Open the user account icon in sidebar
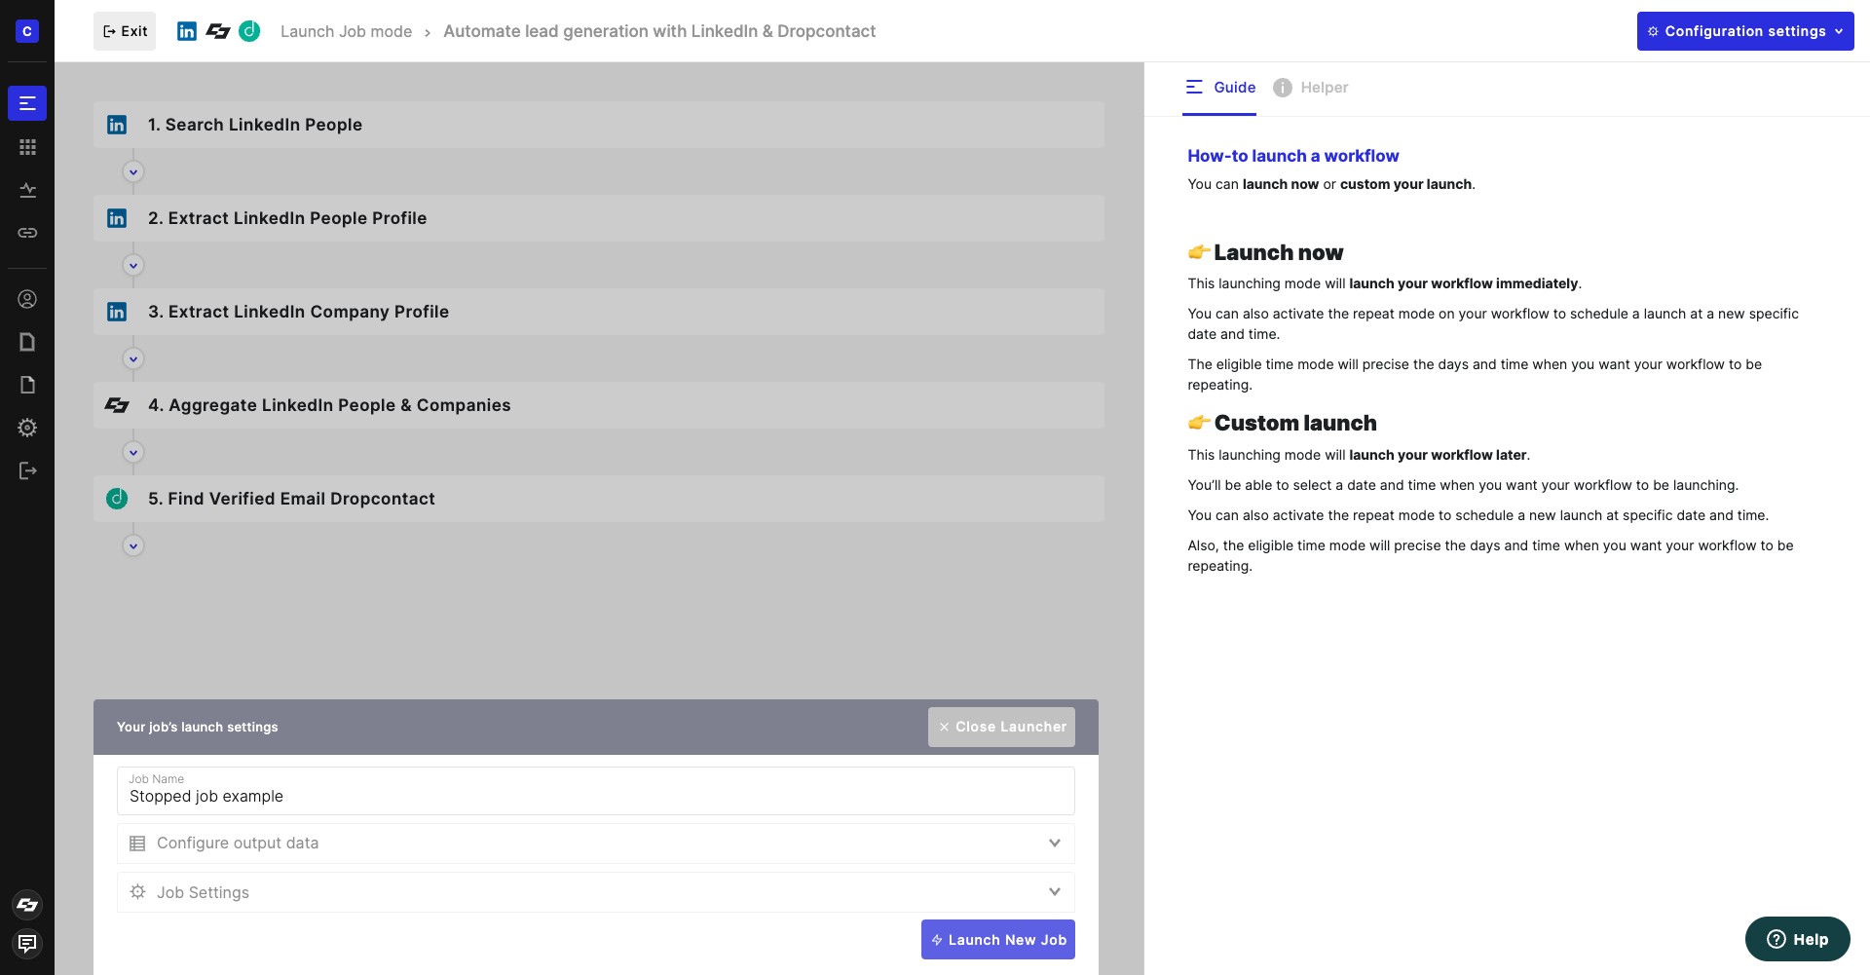This screenshot has width=1870, height=975. [x=27, y=299]
